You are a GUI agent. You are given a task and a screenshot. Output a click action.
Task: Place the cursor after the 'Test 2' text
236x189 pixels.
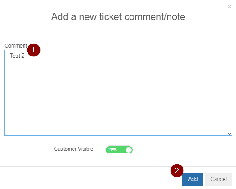pos(25,56)
